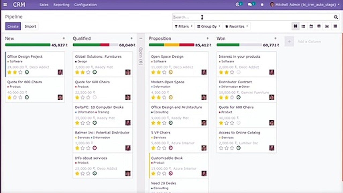Switch to Kanban view icon
Image resolution: width=343 pixels, height=193 pixels.
[x=295, y=26]
